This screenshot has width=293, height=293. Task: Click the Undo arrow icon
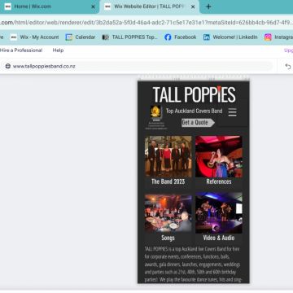(288, 67)
